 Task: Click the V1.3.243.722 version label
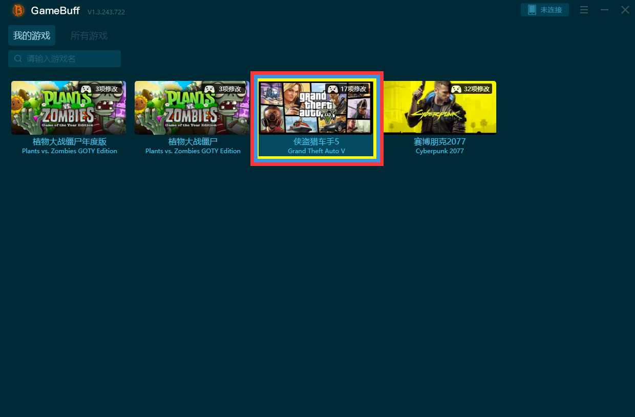106,12
